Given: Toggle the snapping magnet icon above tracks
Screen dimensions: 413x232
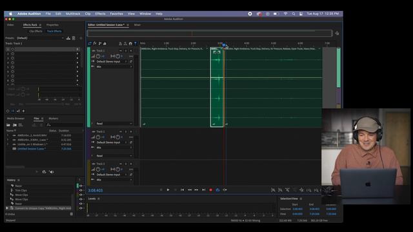Looking at the screenshot, I should pos(130,43).
